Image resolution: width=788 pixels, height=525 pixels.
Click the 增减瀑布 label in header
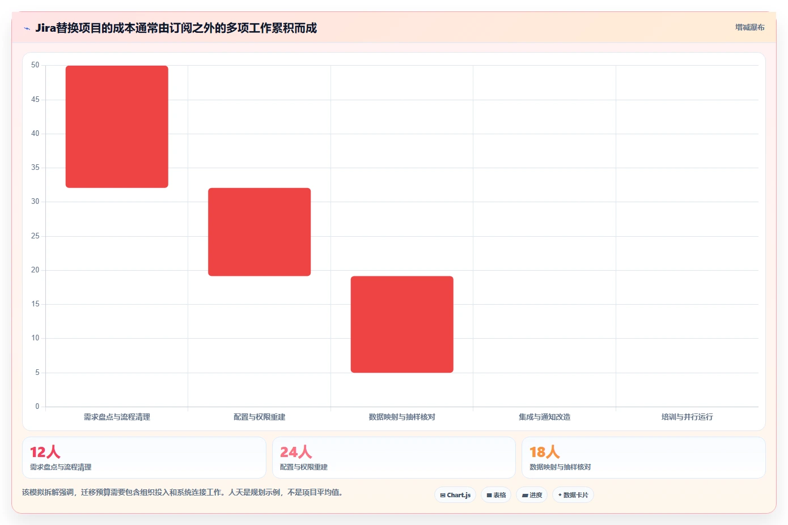click(x=749, y=27)
